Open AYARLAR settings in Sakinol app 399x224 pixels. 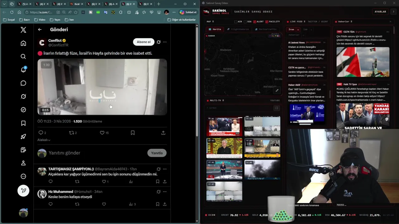(380, 12)
